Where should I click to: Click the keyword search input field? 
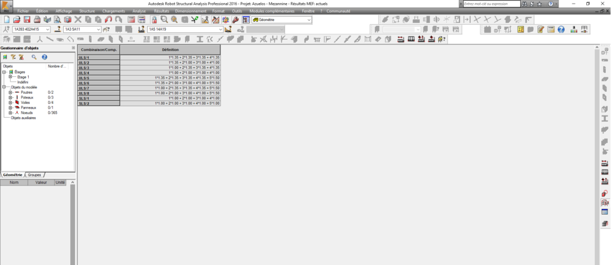coord(491,4)
